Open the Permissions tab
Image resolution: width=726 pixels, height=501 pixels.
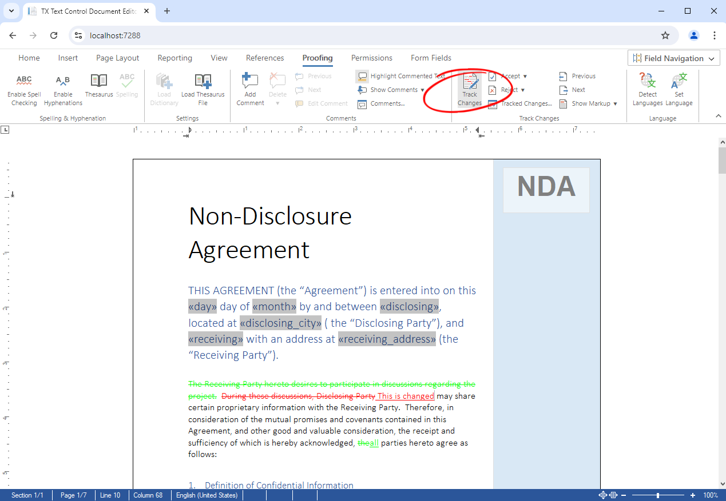tap(372, 58)
